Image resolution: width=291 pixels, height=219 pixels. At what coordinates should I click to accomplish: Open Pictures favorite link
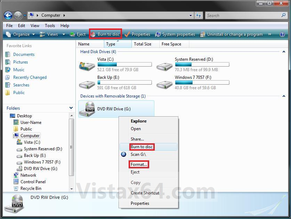[21, 62]
